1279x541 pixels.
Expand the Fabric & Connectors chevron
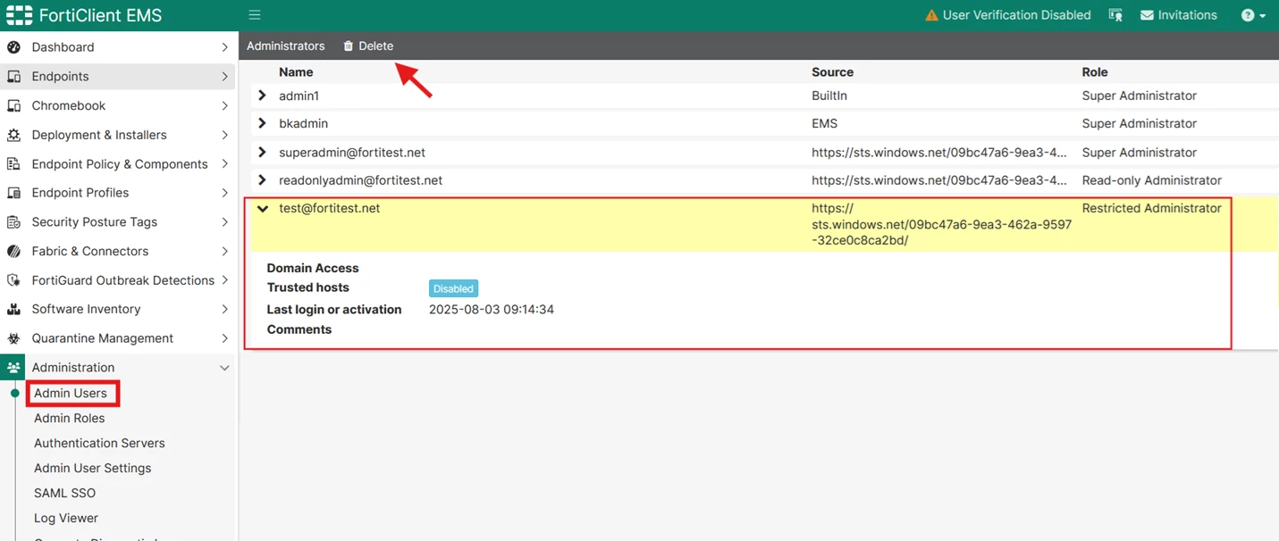click(224, 251)
